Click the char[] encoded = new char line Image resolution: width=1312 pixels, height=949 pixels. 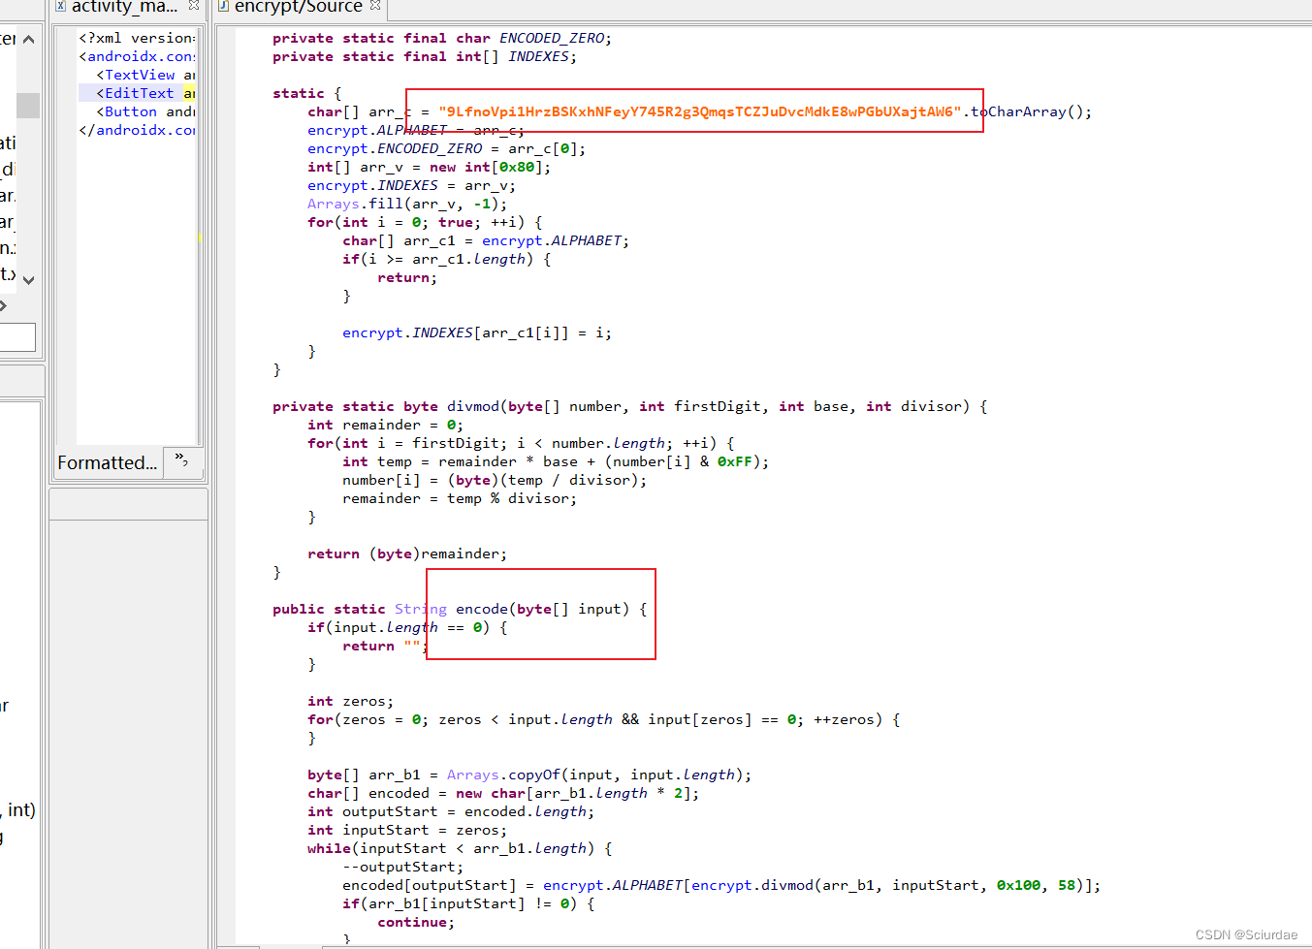(503, 793)
